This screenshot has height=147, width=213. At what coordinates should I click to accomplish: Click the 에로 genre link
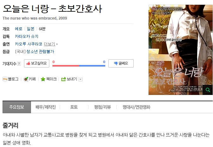click(18, 29)
